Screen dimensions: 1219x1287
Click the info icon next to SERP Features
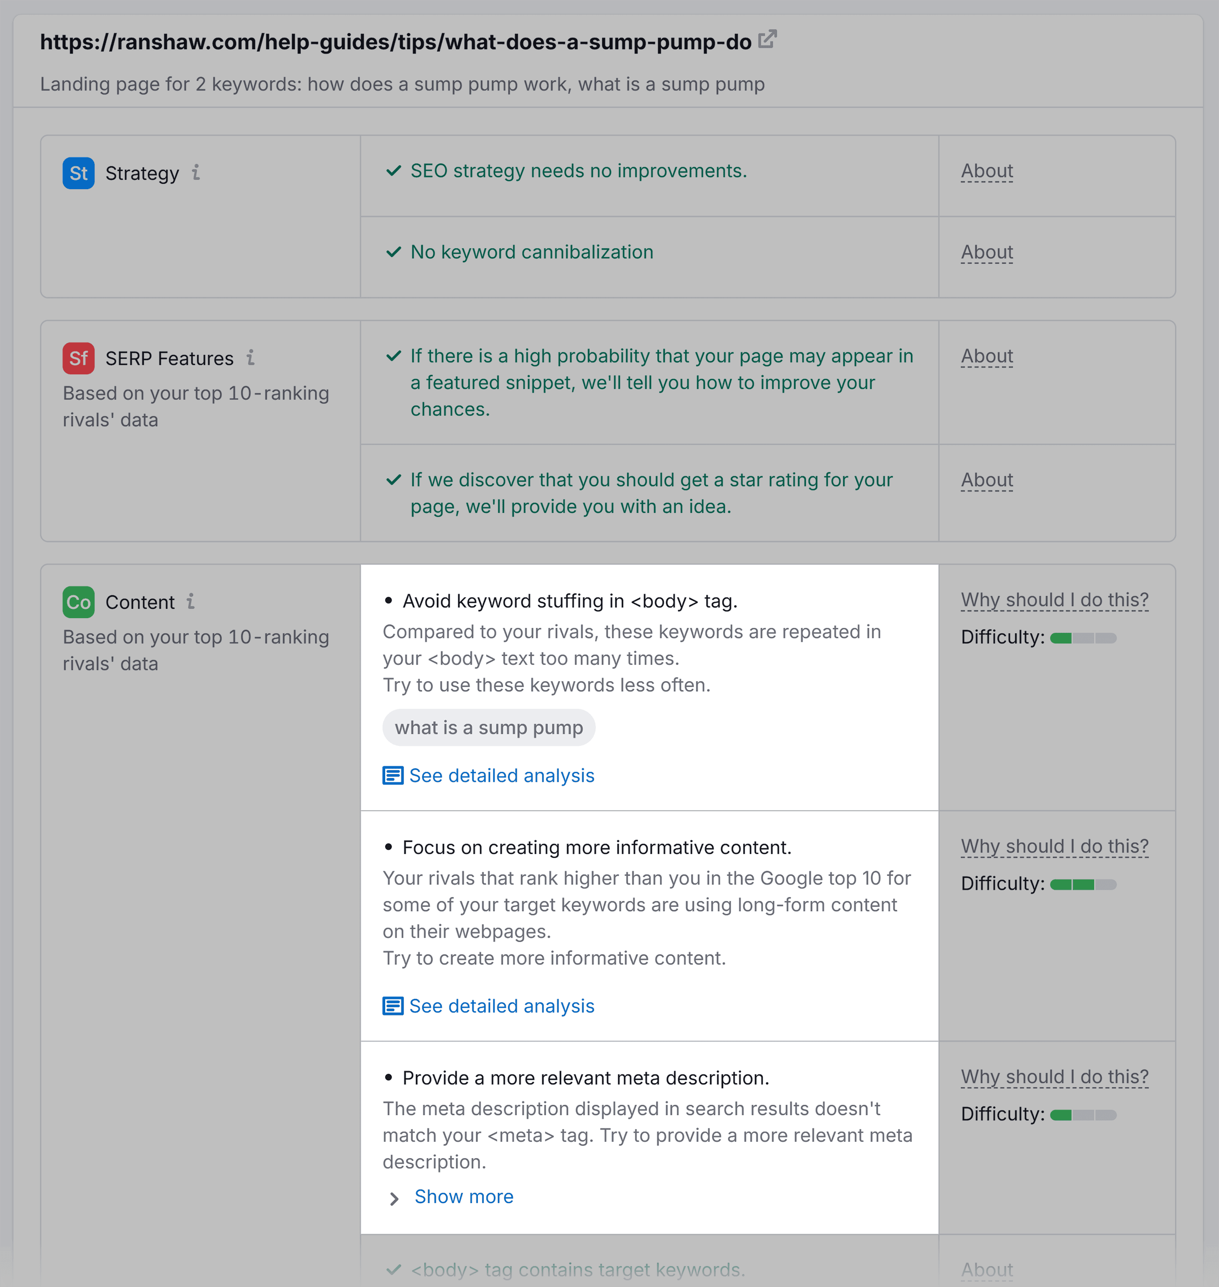252,357
